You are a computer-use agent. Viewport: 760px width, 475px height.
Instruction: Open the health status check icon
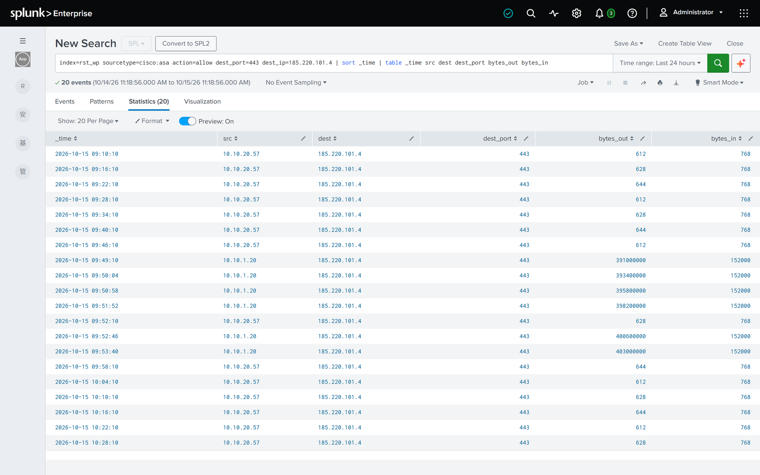point(508,13)
